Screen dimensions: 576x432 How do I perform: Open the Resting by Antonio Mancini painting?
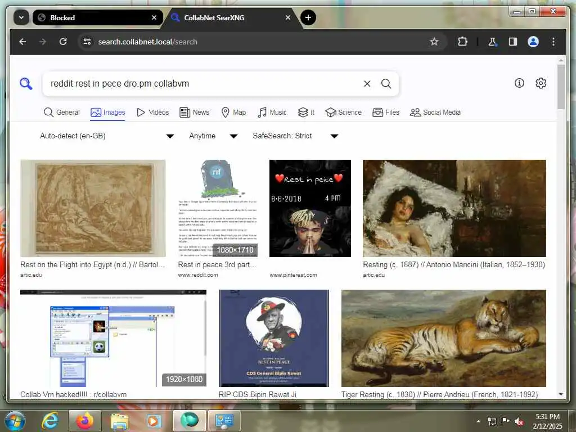(454, 208)
